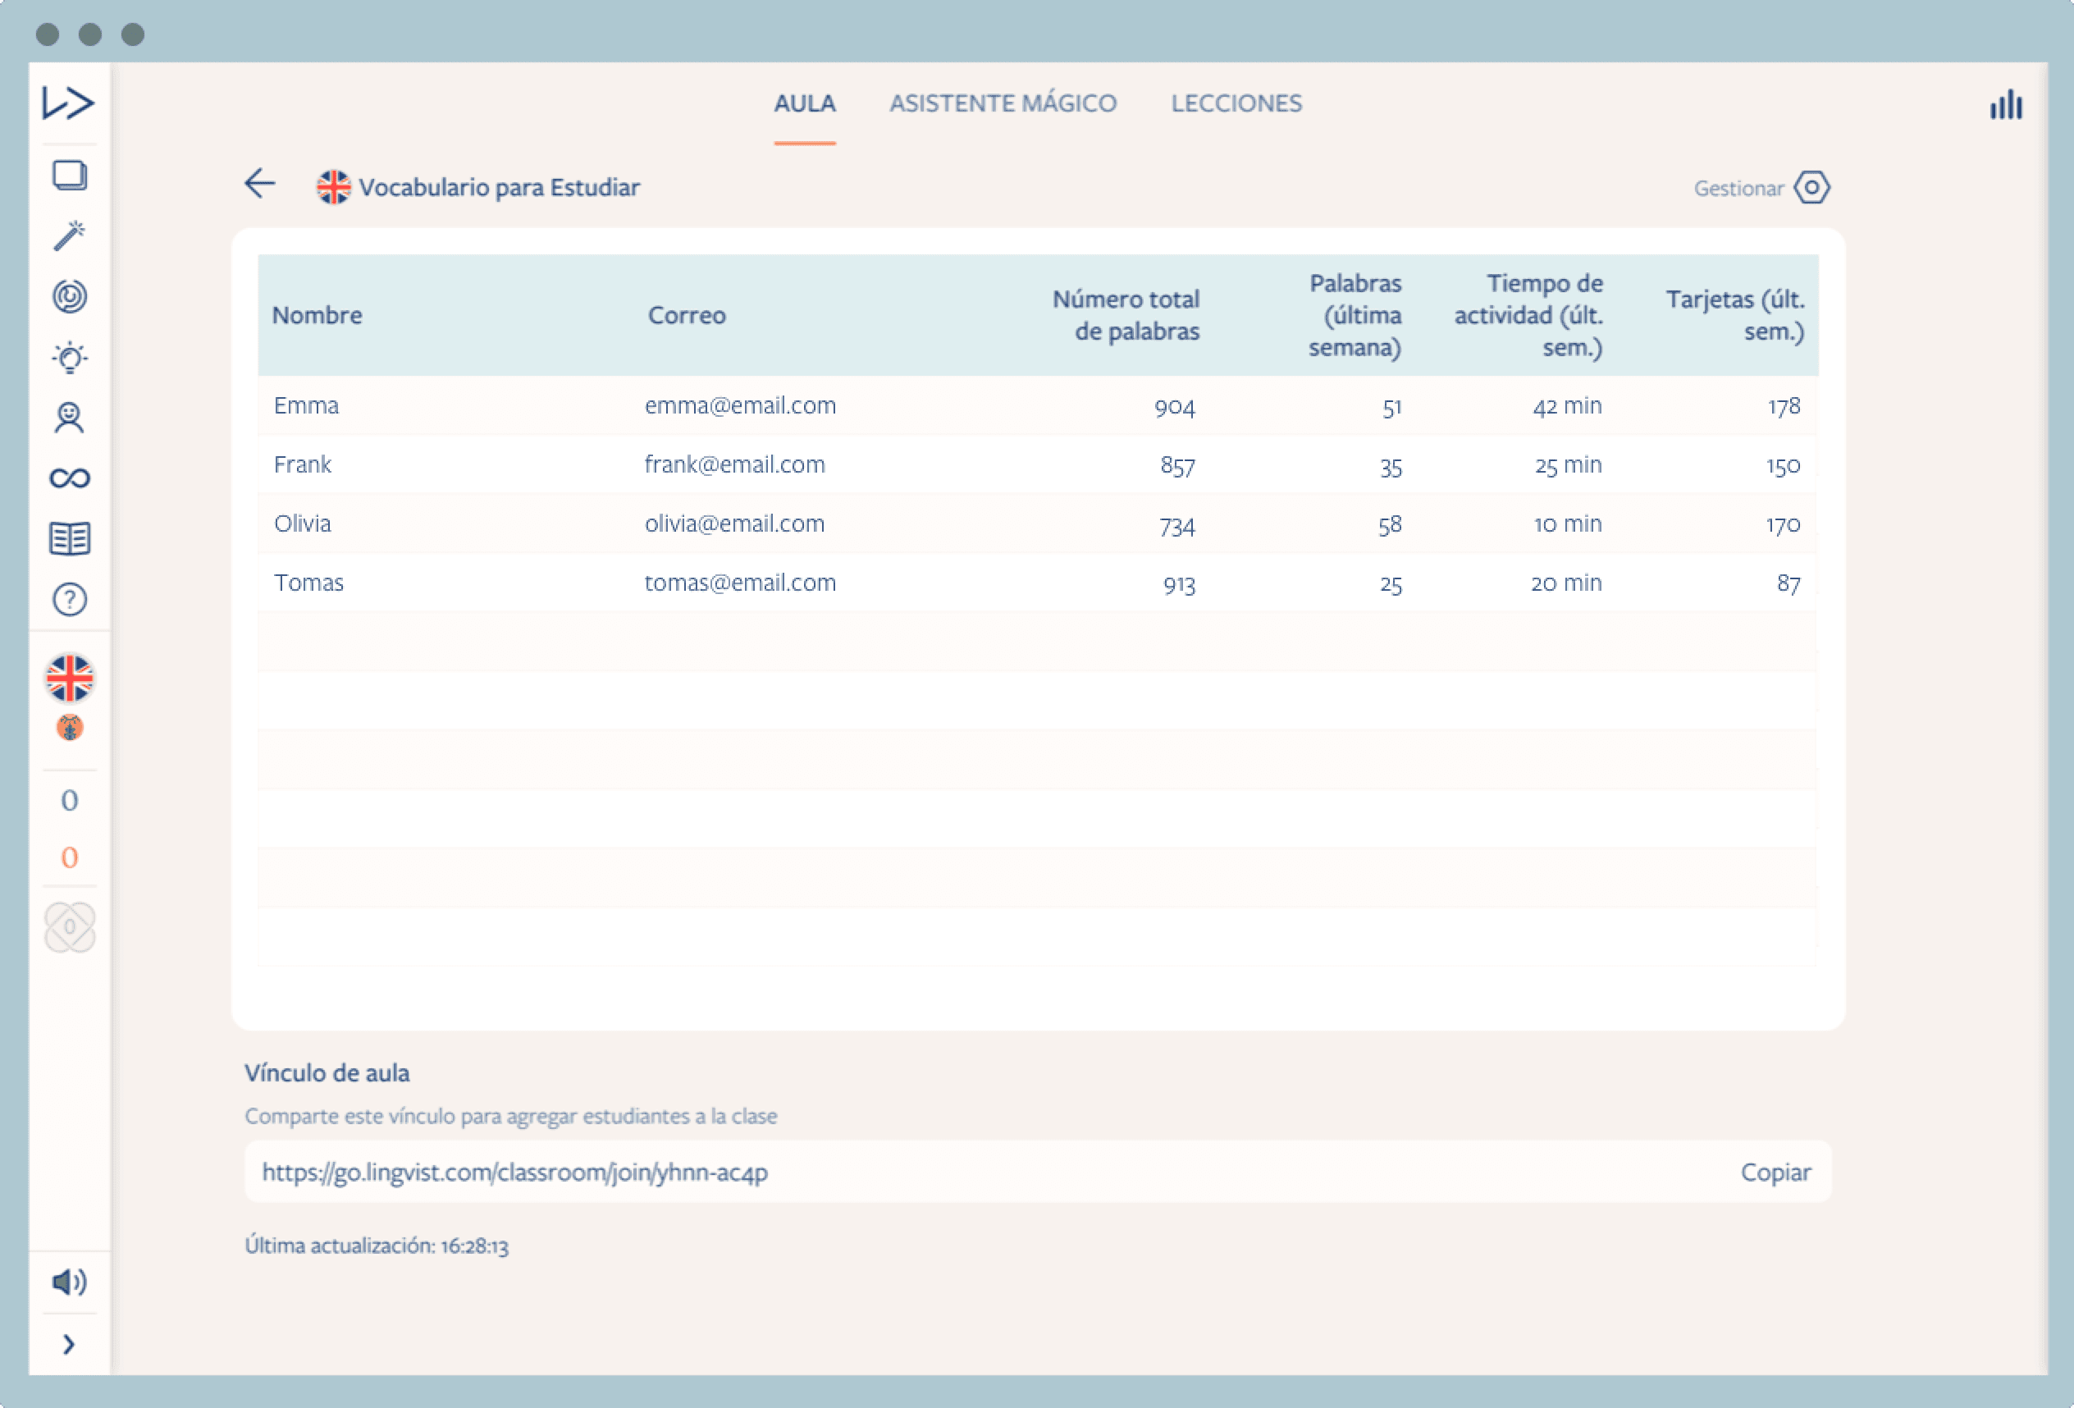Click Emma's total words value 904
The image size is (2074, 1408).
tap(1175, 408)
